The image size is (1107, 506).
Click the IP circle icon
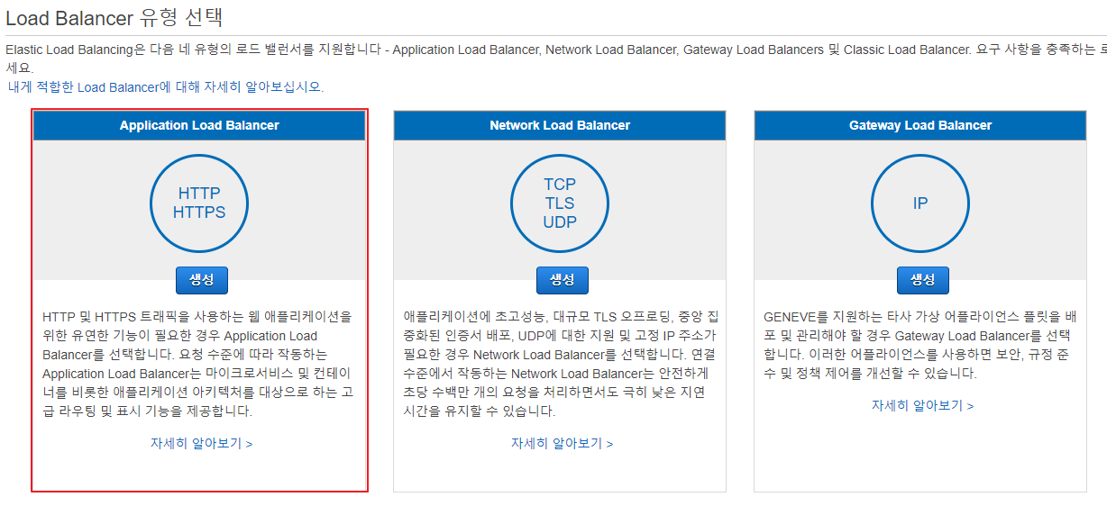[x=920, y=203]
